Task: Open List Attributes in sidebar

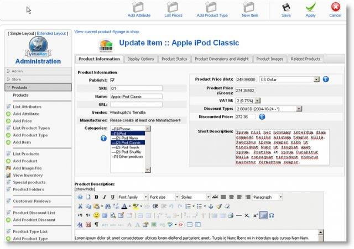Action: [x=27, y=107]
